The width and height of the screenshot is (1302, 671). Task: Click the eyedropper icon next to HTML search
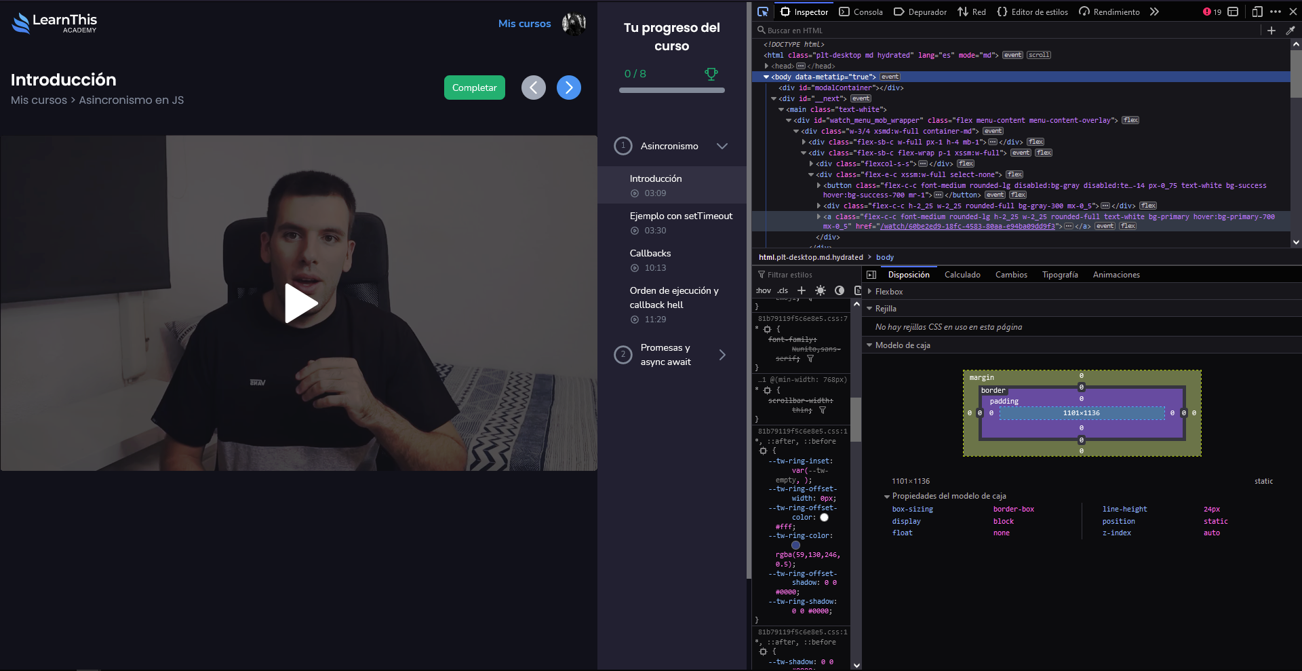pyautogui.click(x=1292, y=31)
